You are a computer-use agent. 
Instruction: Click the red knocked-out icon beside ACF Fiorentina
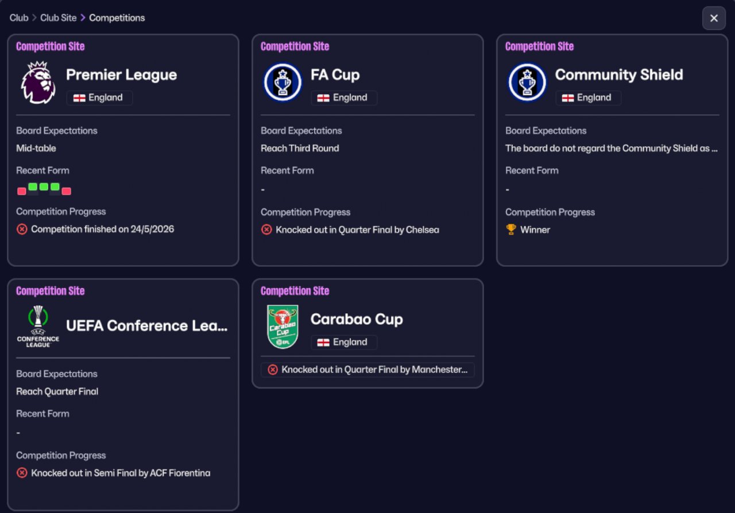tap(22, 473)
